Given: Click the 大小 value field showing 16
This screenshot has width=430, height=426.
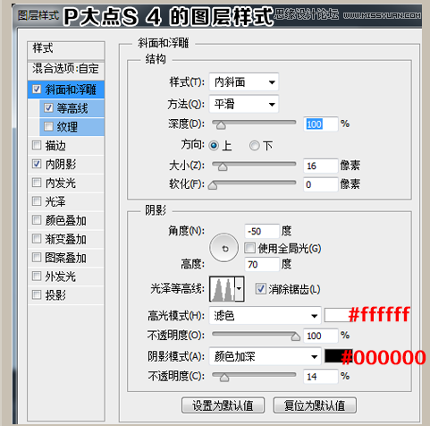Looking at the screenshot, I should coord(321,166).
